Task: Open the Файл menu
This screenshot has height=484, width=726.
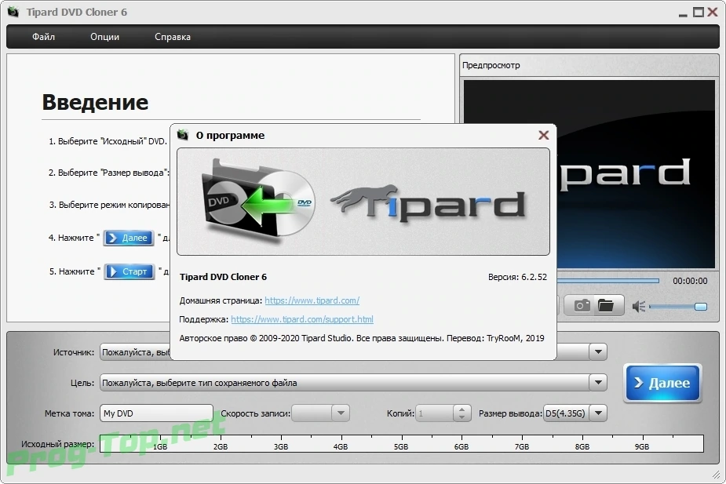Action: 43,37
